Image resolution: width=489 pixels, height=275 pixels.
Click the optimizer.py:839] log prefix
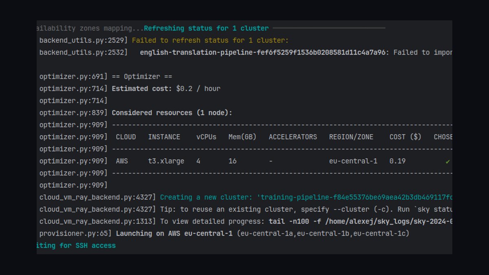(x=73, y=113)
